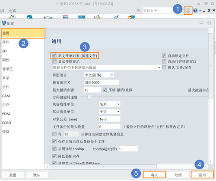
Task: Click the BOM toolbar icon
Action: [82, 17]
